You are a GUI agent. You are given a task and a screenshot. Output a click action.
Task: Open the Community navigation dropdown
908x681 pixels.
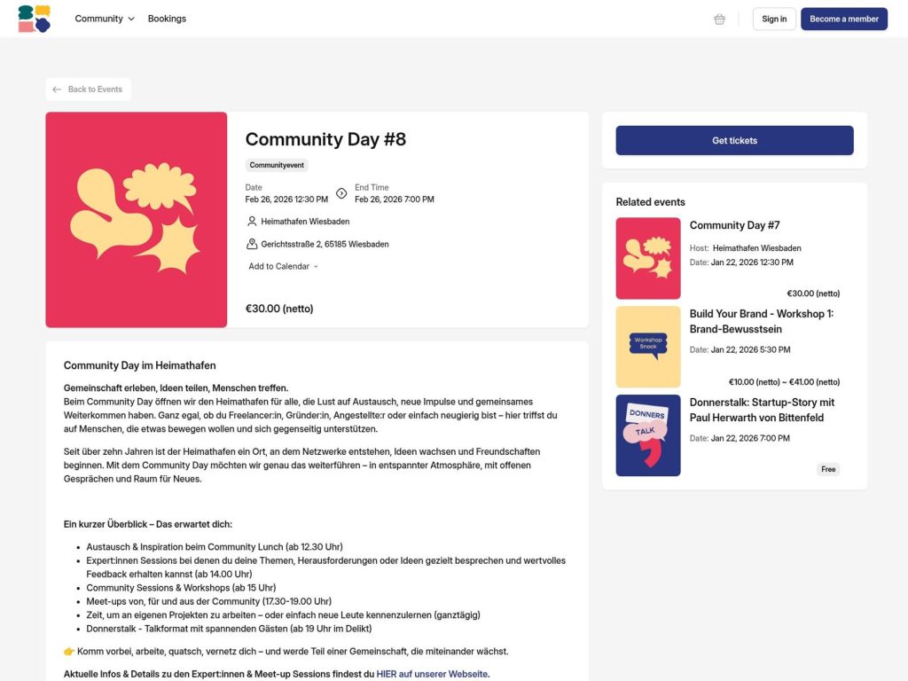pos(104,19)
